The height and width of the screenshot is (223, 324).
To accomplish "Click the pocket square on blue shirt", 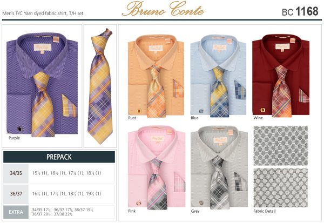I will pos(240,90).
